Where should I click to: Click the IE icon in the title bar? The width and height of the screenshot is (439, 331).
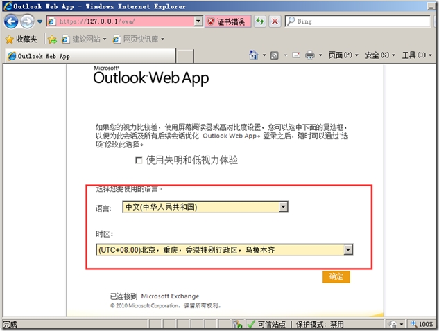click(x=8, y=6)
